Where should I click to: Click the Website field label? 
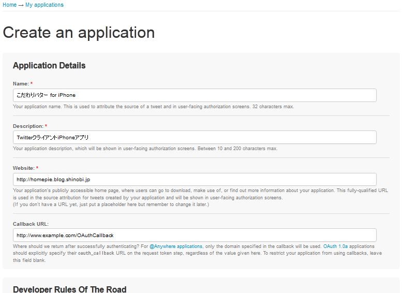pos(24,168)
